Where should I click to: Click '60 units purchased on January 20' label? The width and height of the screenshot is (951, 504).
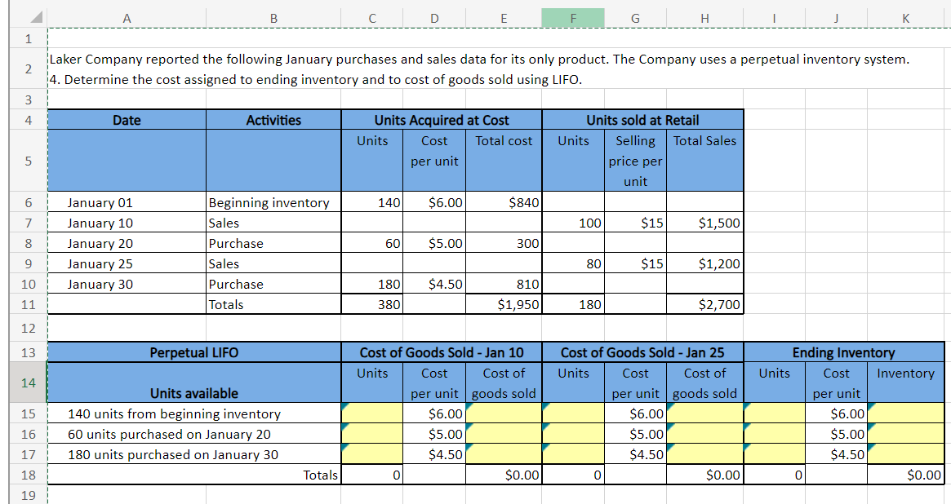tap(194, 435)
